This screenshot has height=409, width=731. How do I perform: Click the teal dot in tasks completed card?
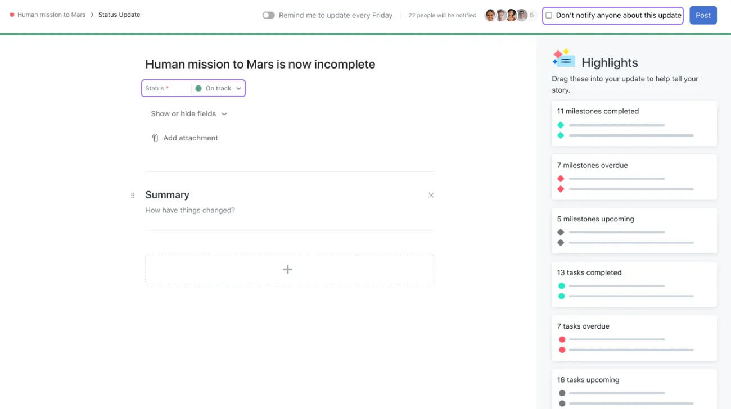click(x=561, y=287)
